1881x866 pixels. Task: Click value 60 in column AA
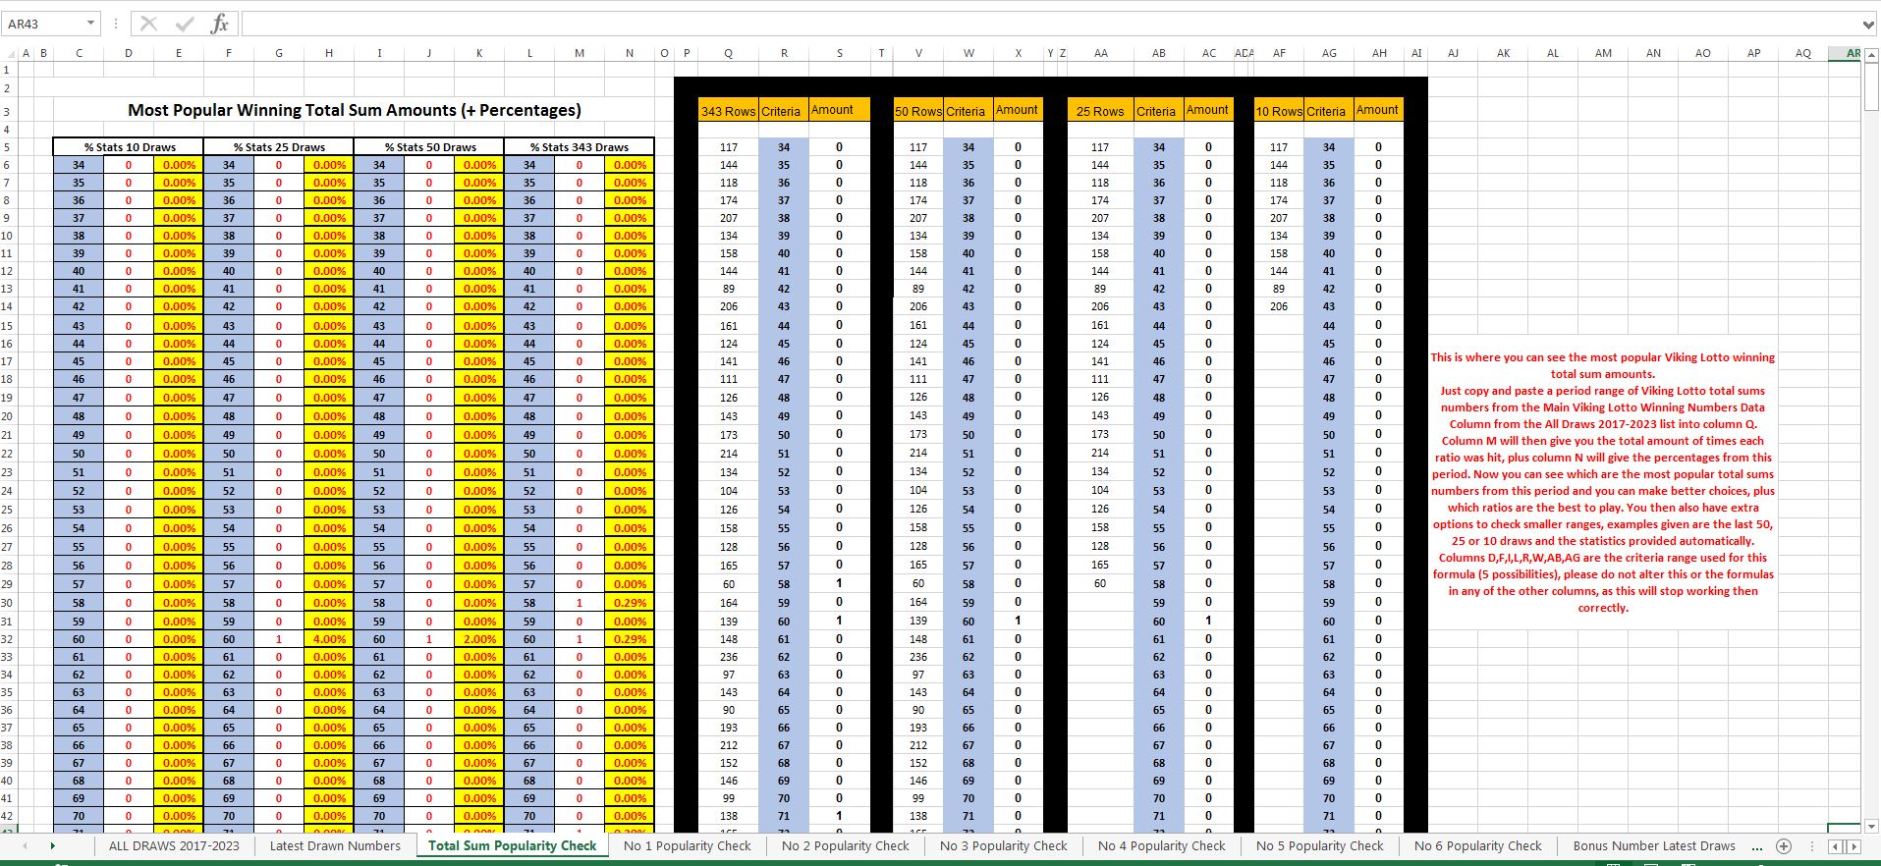point(1100,583)
